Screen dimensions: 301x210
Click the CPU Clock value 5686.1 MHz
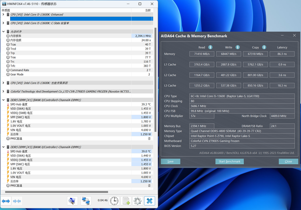(242, 106)
